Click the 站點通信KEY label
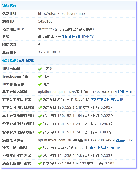The image size is (138, 170). pos(13,29)
